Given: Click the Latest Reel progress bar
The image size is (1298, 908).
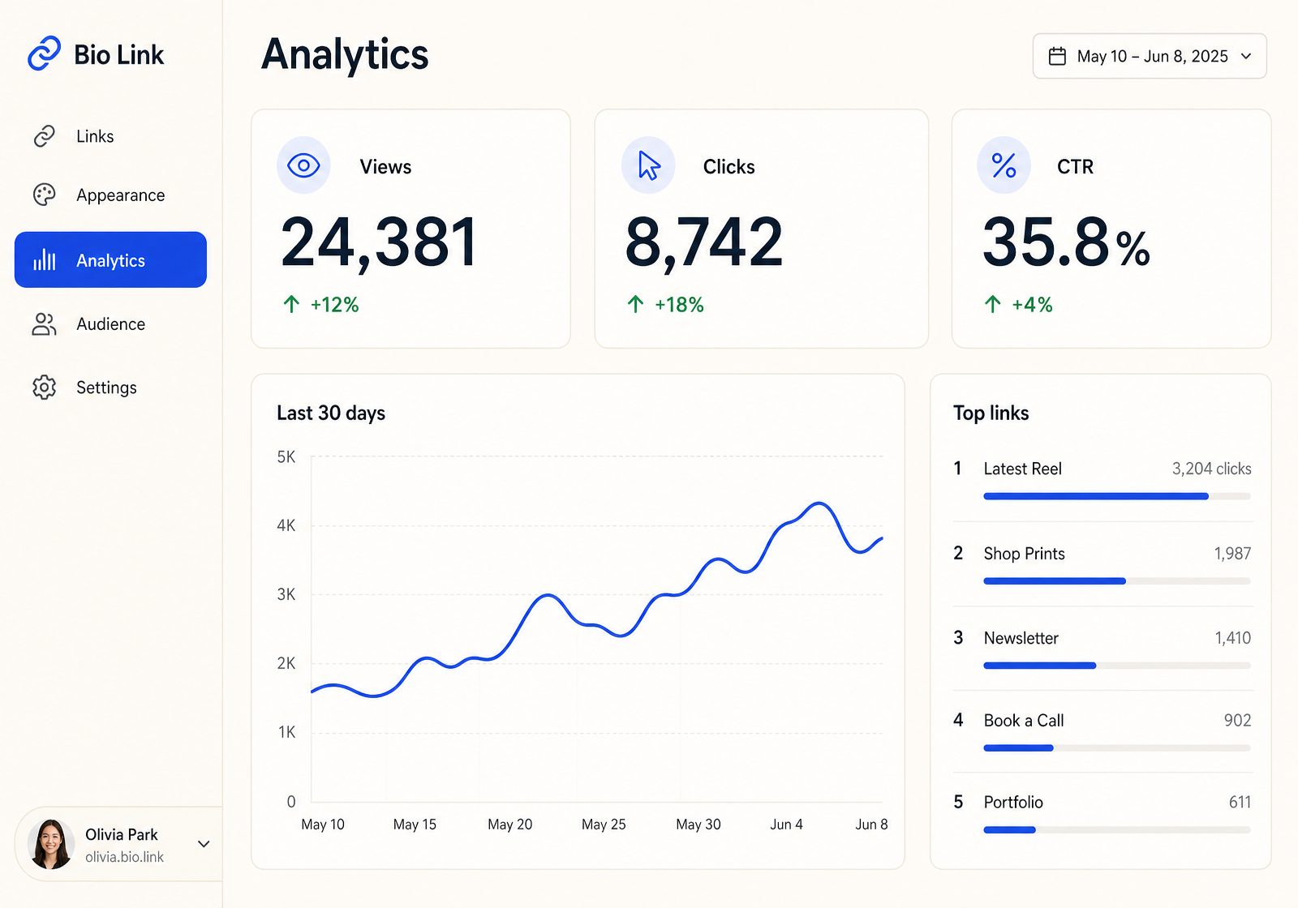Looking at the screenshot, I should [x=1117, y=496].
